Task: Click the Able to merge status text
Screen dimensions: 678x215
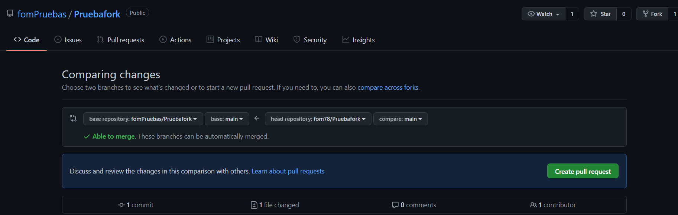Action: (x=114, y=136)
